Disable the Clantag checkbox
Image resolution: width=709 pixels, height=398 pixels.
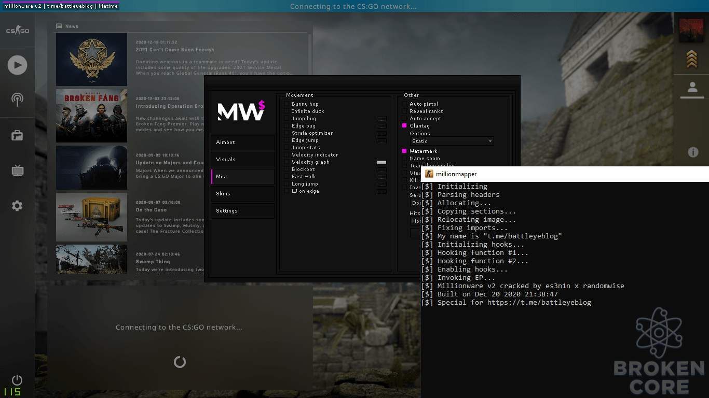tap(404, 126)
